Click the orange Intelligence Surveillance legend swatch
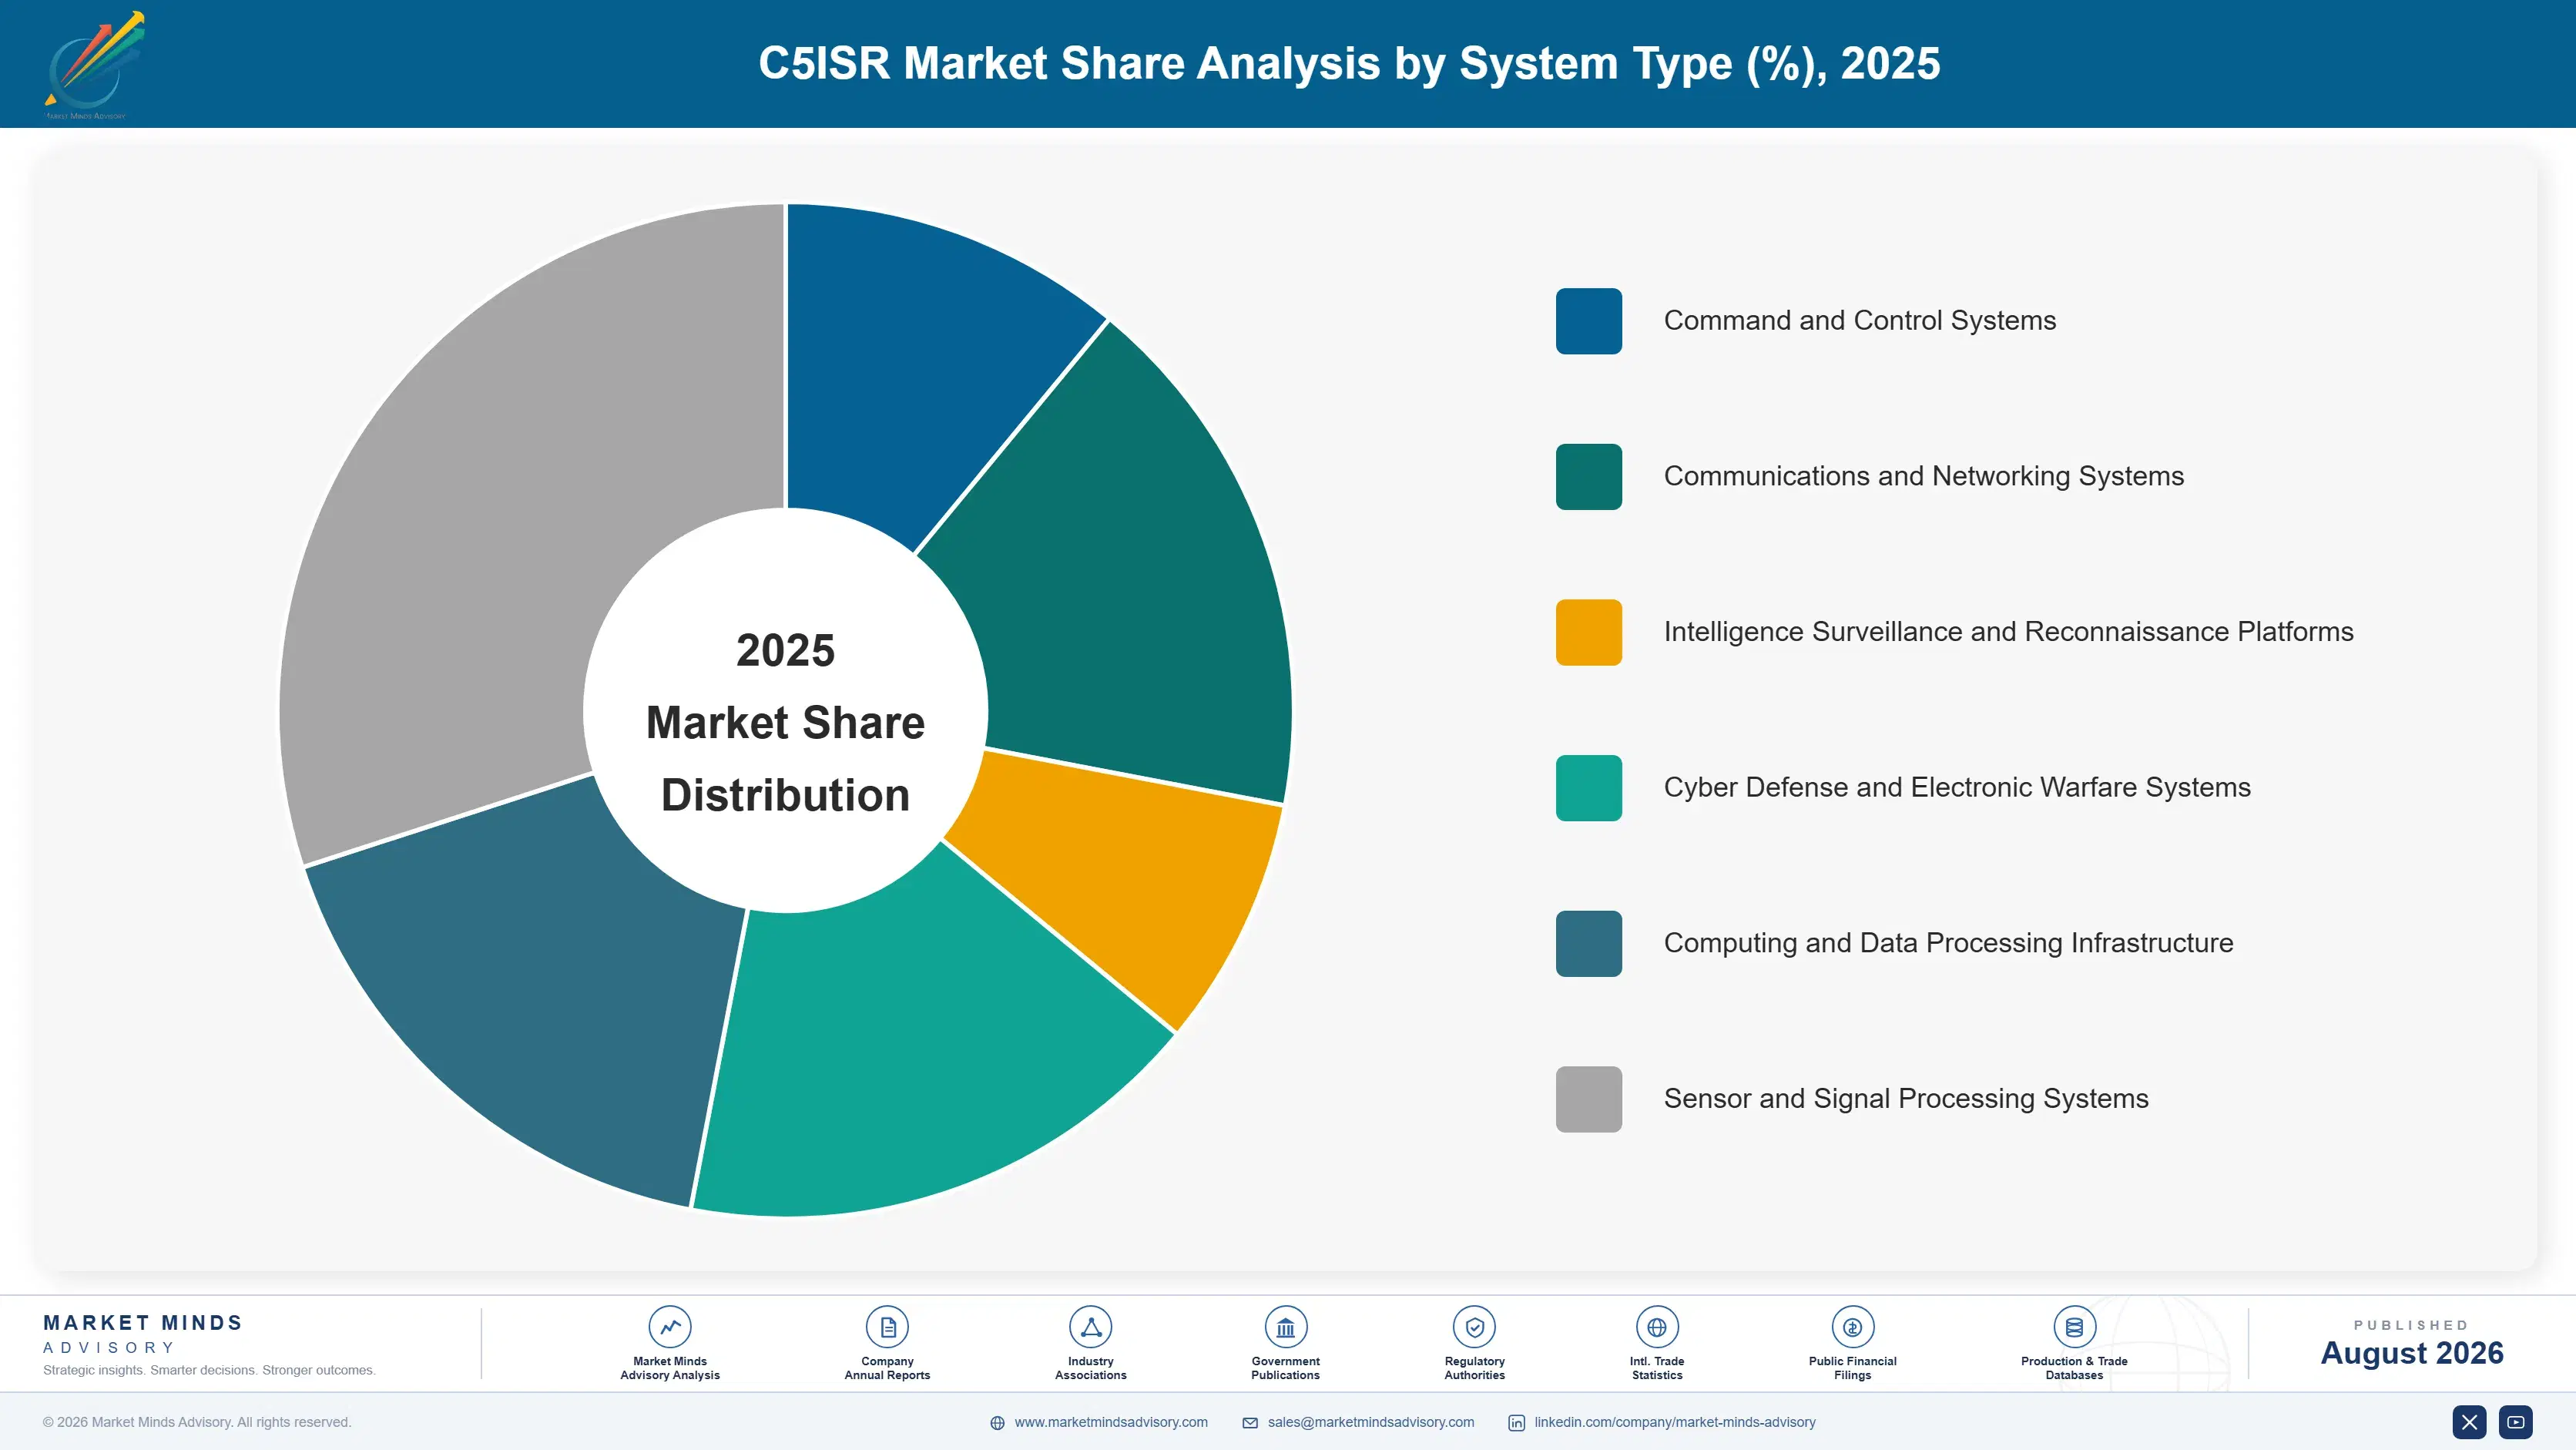Image resolution: width=2576 pixels, height=1450 pixels. (1588, 632)
